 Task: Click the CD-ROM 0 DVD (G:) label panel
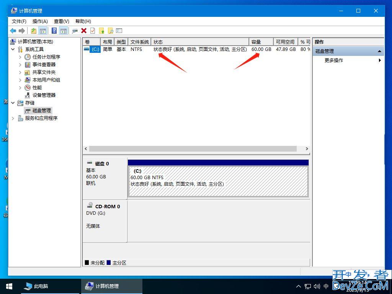point(105,221)
